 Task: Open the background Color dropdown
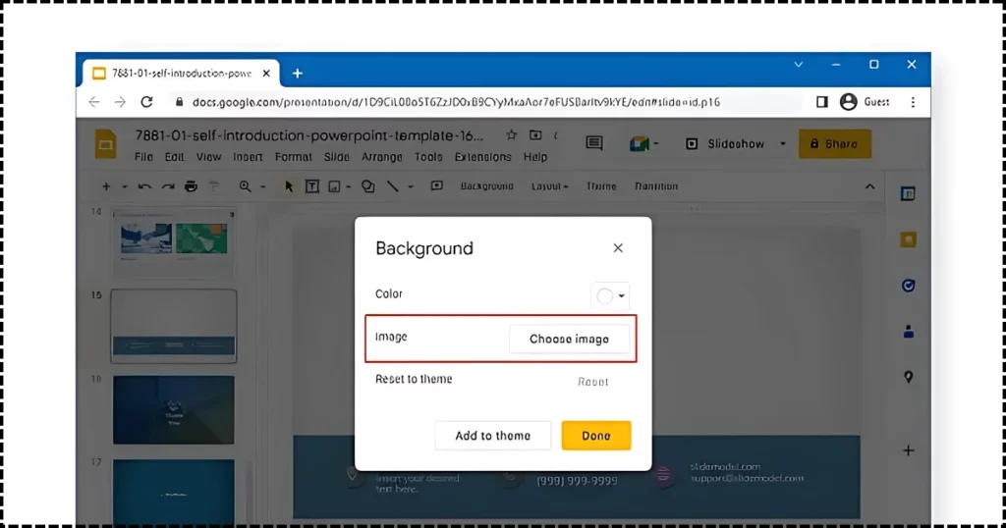(610, 296)
